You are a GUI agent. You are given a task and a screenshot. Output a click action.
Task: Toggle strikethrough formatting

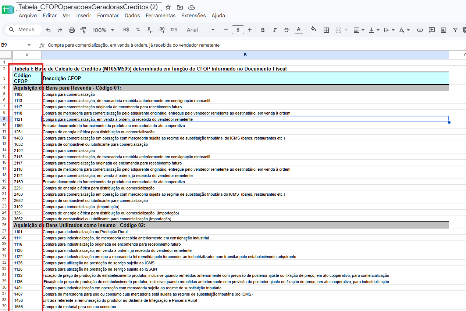pyautogui.click(x=287, y=30)
